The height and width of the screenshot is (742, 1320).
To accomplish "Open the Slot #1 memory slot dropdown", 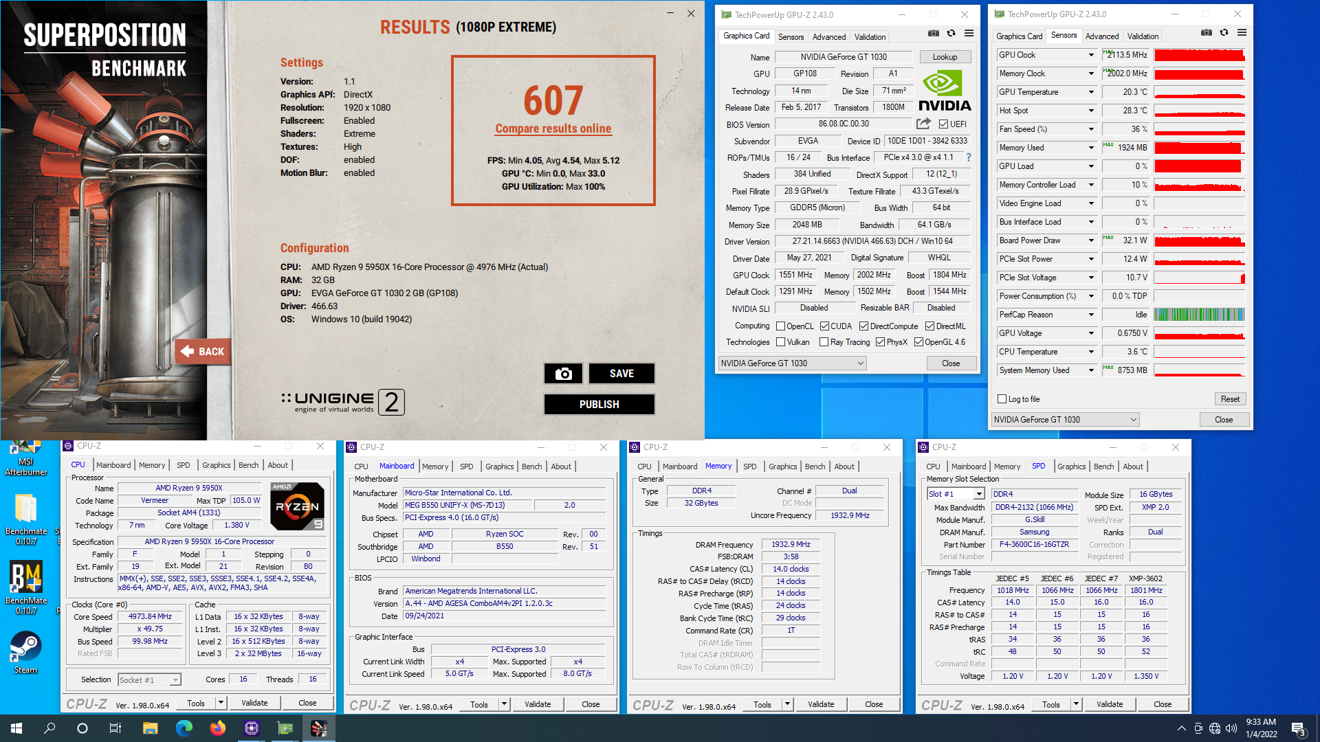I will (x=956, y=494).
